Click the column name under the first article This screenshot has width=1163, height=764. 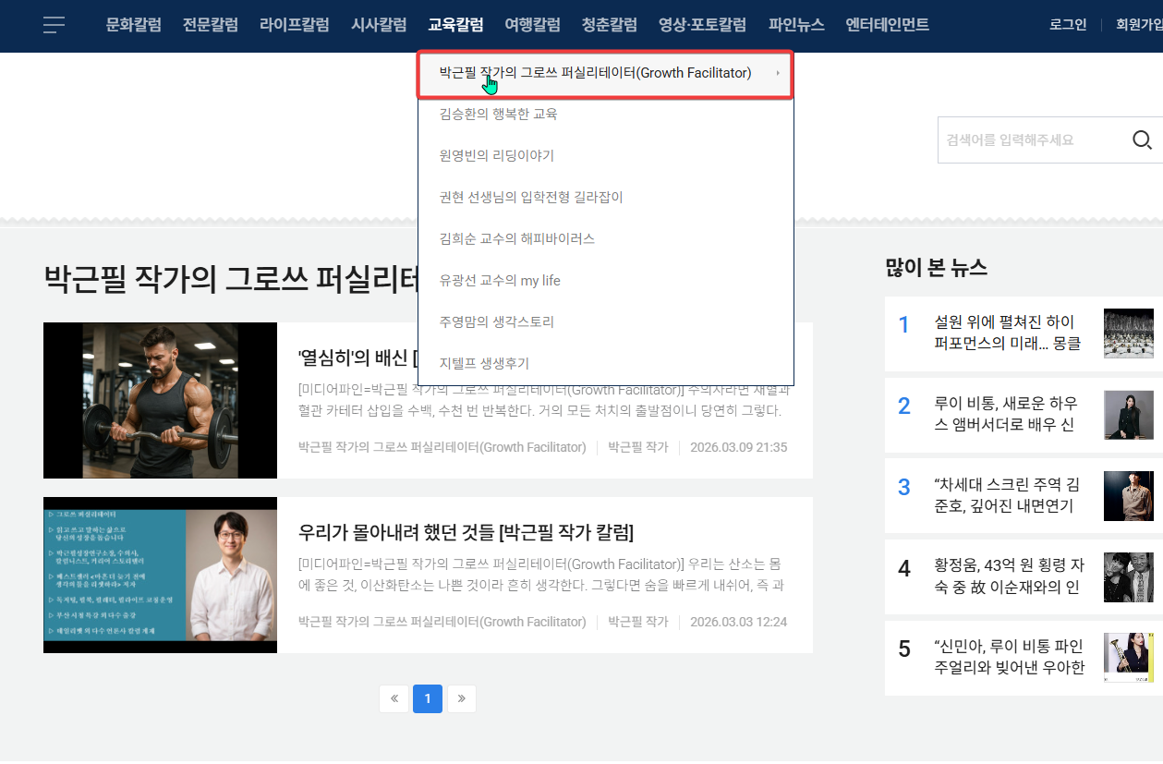click(442, 447)
